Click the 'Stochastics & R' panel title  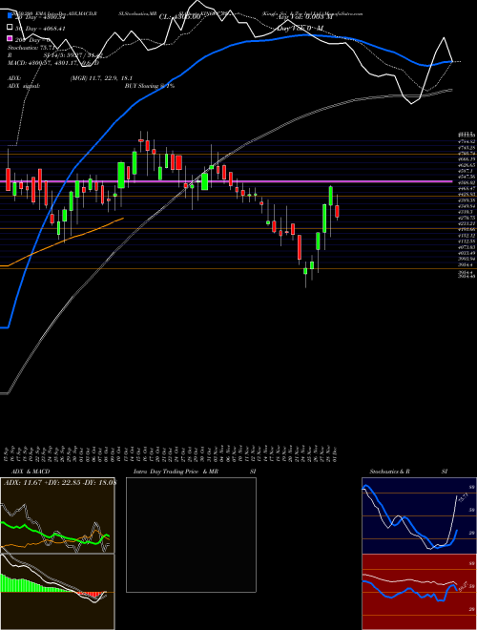390,472
